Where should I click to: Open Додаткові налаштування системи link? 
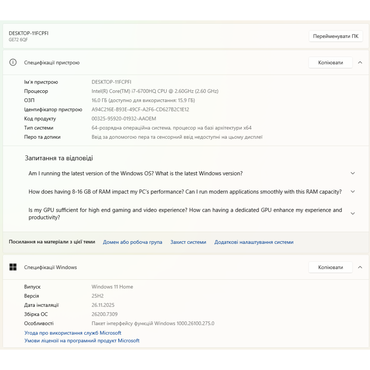[x=254, y=242]
